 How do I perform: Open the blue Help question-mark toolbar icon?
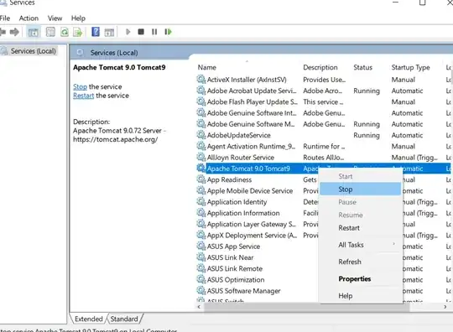pyautogui.click(x=96, y=32)
